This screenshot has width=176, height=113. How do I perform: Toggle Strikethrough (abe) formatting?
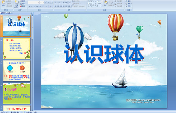point(37,6)
